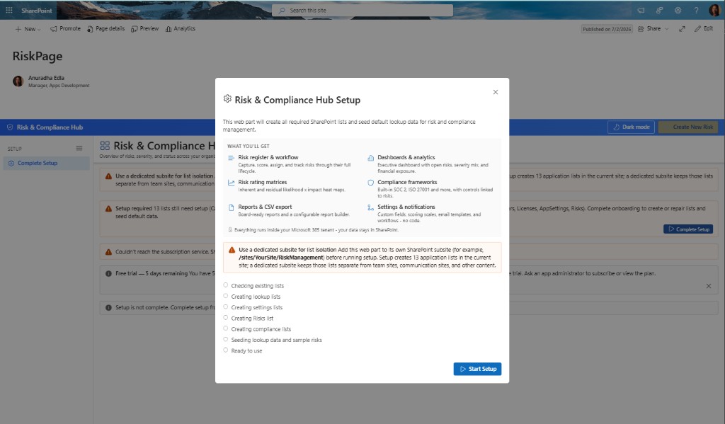Click the gear icon in the dialog title
725x424 pixels.
227,99
